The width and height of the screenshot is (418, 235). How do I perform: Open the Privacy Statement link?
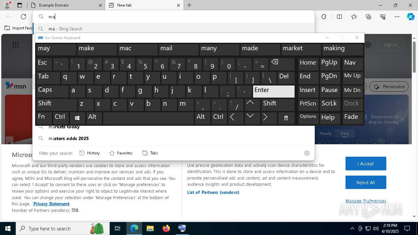(51, 204)
